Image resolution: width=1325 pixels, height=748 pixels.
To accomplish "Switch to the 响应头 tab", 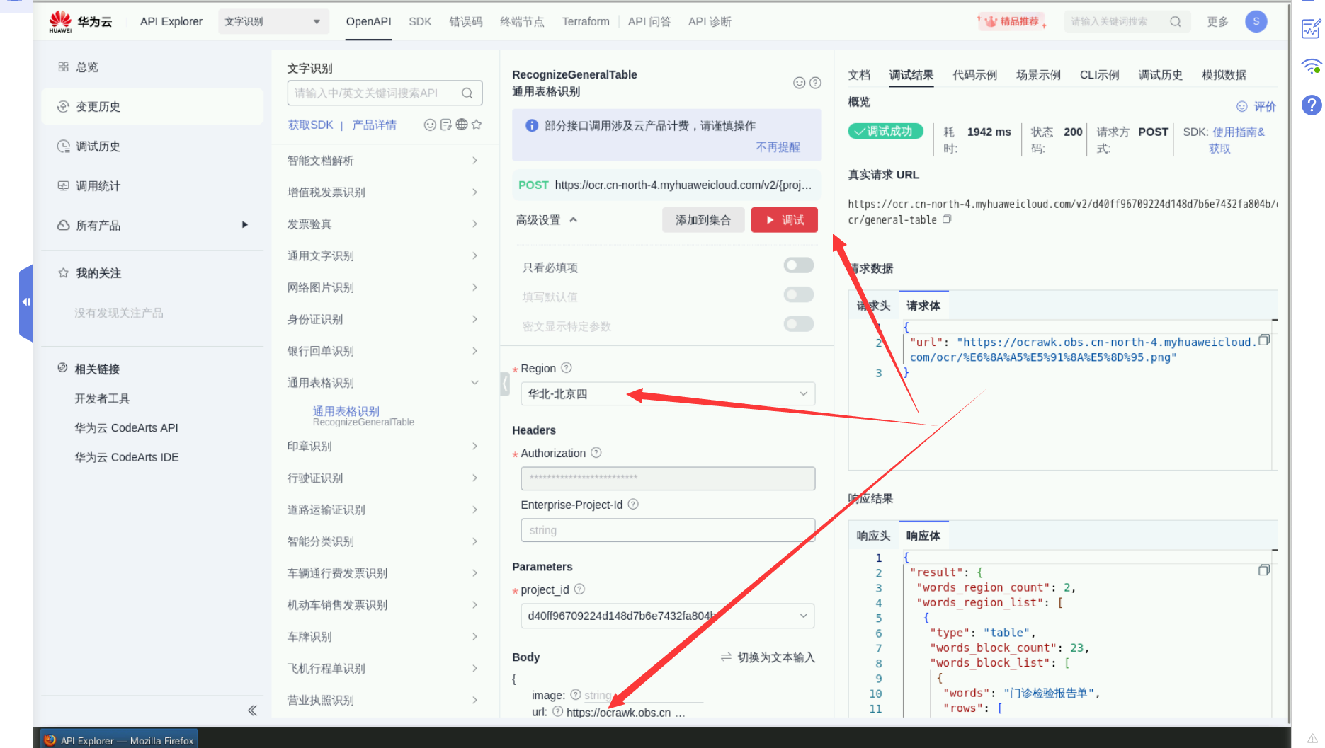I will (x=873, y=536).
